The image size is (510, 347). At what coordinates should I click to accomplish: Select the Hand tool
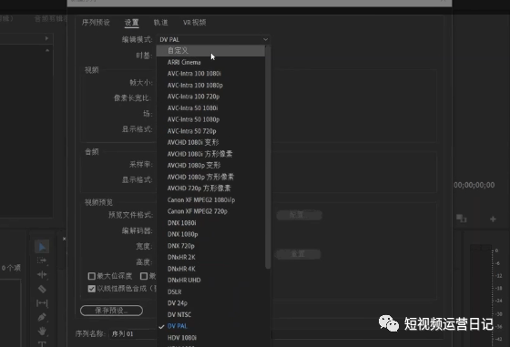click(42, 332)
